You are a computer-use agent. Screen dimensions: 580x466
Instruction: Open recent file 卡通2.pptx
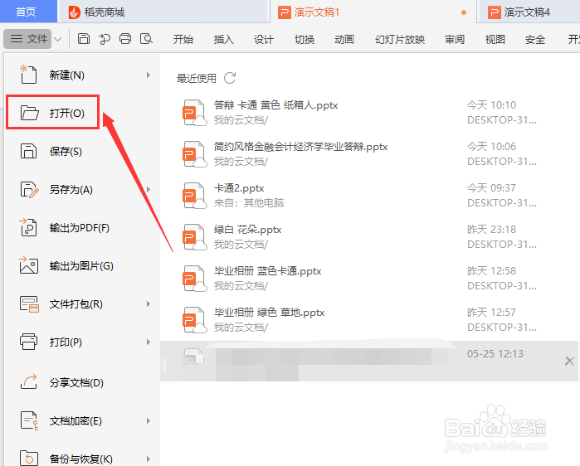pyautogui.click(x=370, y=196)
